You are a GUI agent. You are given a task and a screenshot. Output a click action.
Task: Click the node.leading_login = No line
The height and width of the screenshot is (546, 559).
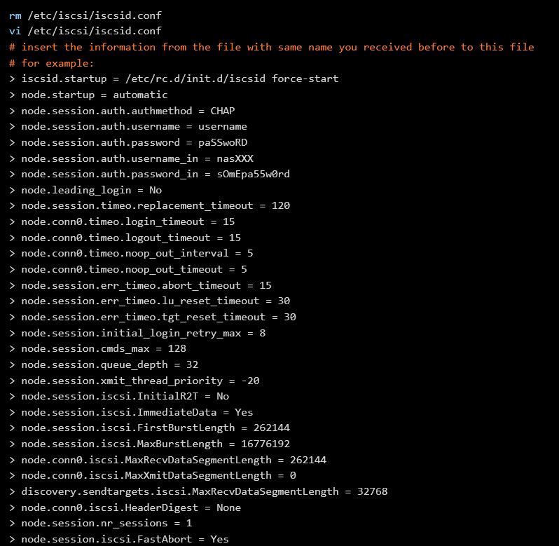click(x=85, y=190)
